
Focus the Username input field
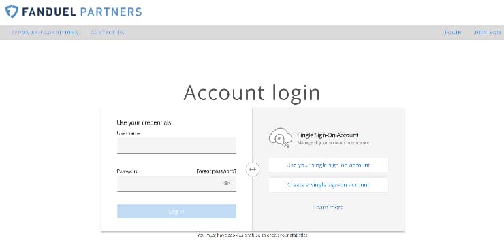point(176,146)
